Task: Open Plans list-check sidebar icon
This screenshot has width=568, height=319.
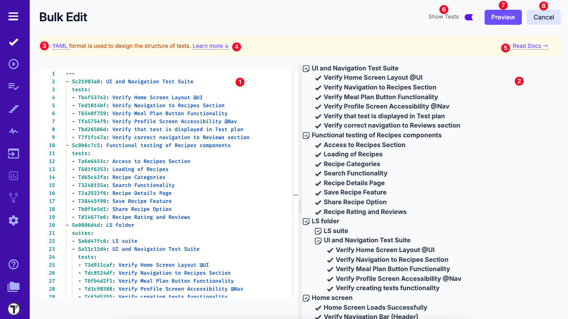Action: (x=13, y=86)
